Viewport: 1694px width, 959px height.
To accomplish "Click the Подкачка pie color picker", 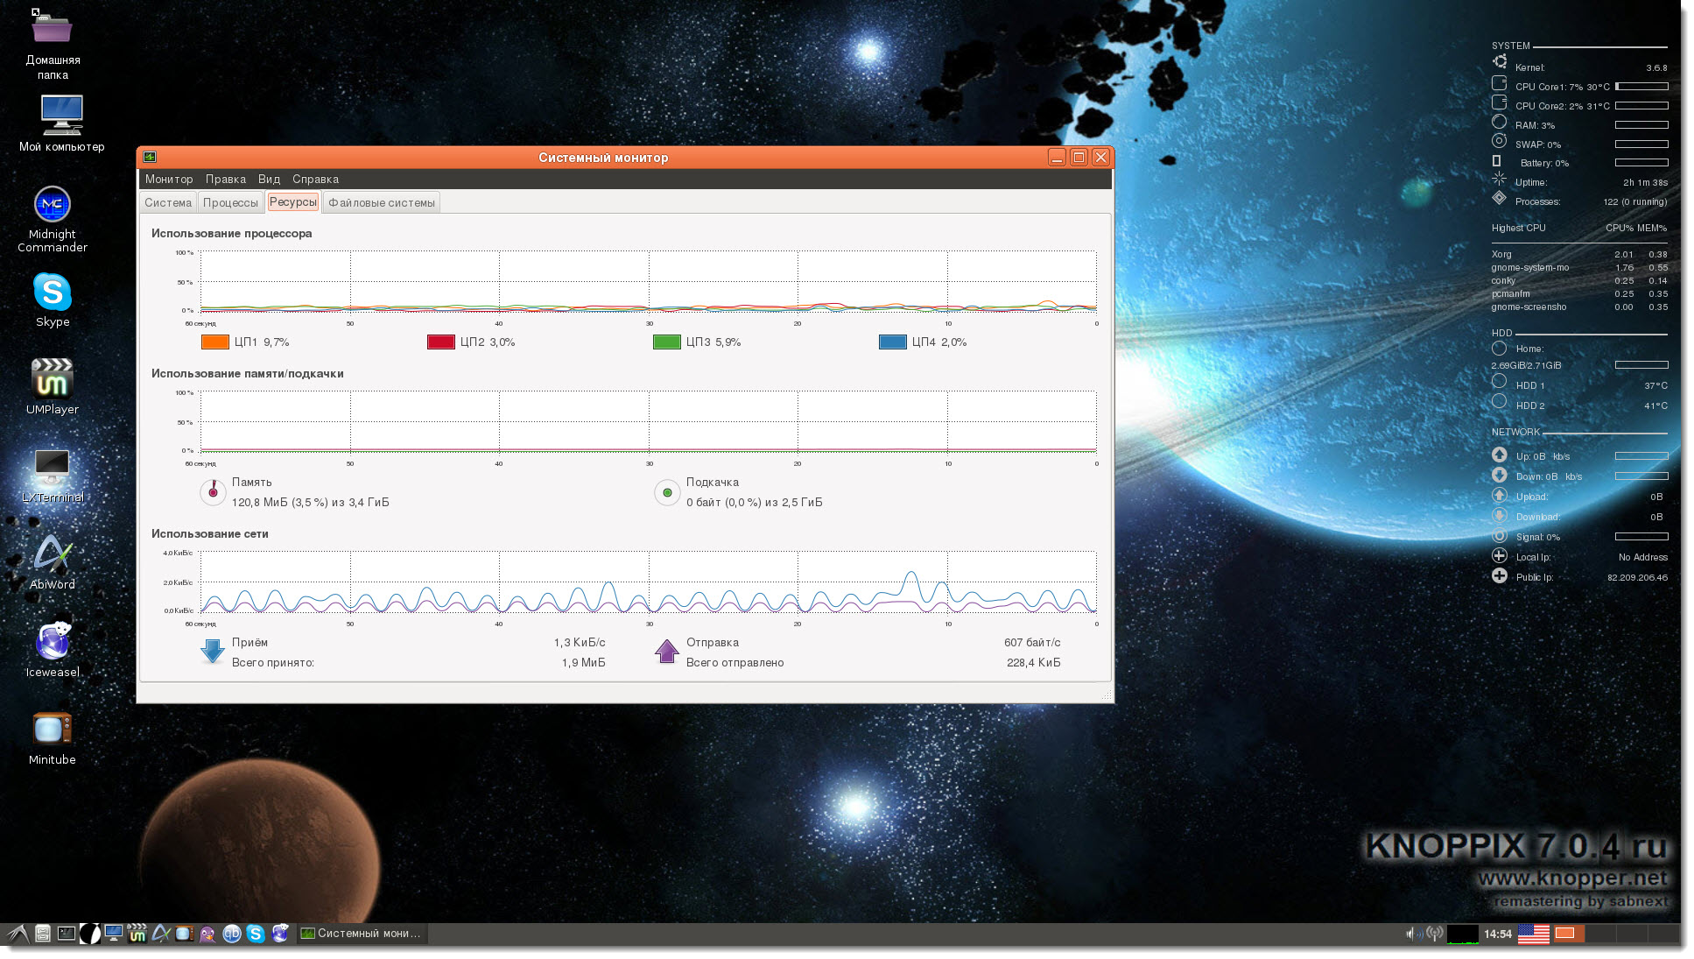I will coord(667,492).
